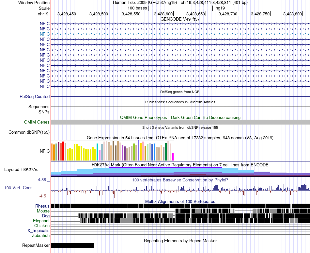Click the Repeating Elements by RepeatMasker title
The height and width of the screenshot is (253, 310).
[x=180, y=241]
